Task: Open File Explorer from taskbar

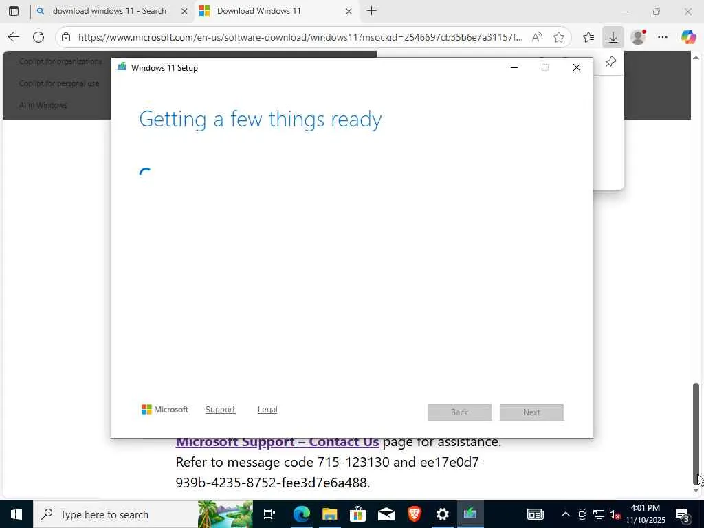Action: click(329, 514)
